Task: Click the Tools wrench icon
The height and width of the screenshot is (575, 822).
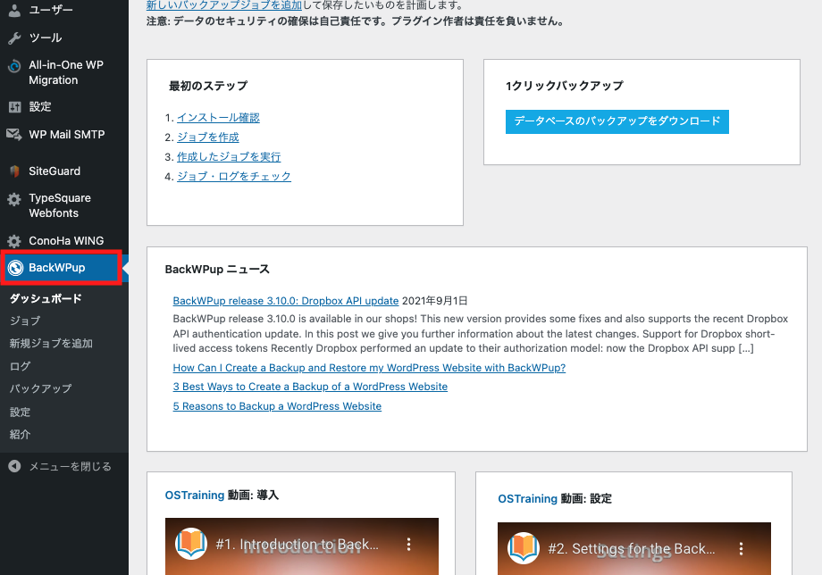Action: (x=14, y=37)
